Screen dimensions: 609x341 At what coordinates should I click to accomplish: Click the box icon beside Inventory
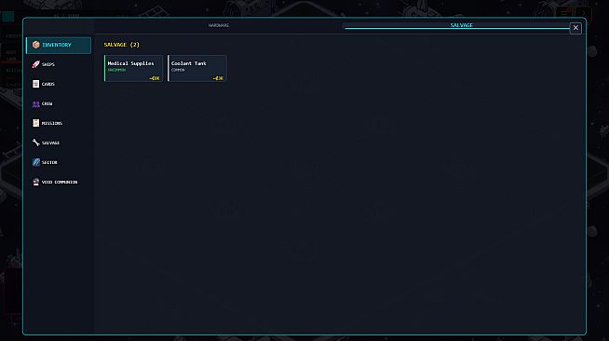click(36, 45)
